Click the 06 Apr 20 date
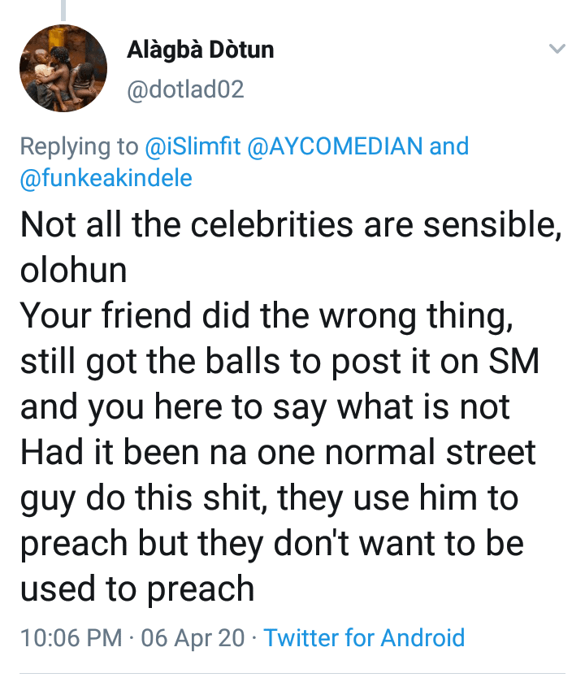The image size is (585, 682). pos(193,637)
